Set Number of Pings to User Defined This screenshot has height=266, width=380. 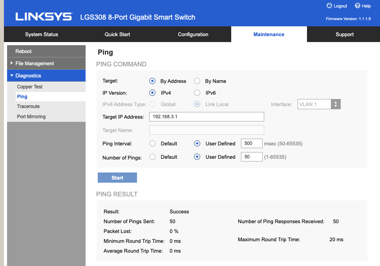[197, 157]
